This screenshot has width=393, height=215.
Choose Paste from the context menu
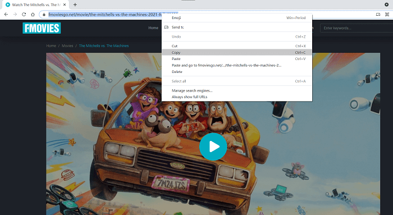coord(237,58)
